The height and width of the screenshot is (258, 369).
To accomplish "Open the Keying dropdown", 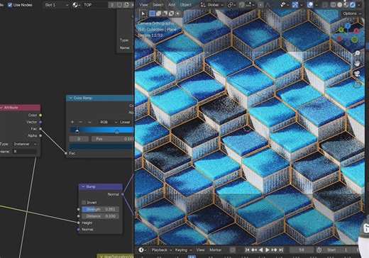I will 183,250.
